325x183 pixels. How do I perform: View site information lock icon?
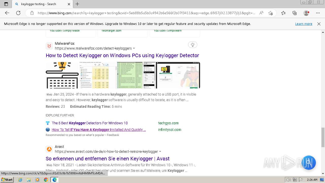pyautogui.click(x=32, y=13)
